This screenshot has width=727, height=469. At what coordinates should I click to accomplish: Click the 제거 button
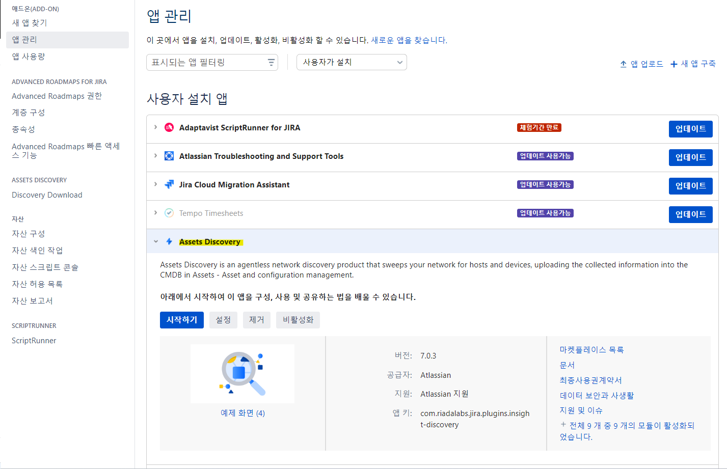click(x=257, y=320)
